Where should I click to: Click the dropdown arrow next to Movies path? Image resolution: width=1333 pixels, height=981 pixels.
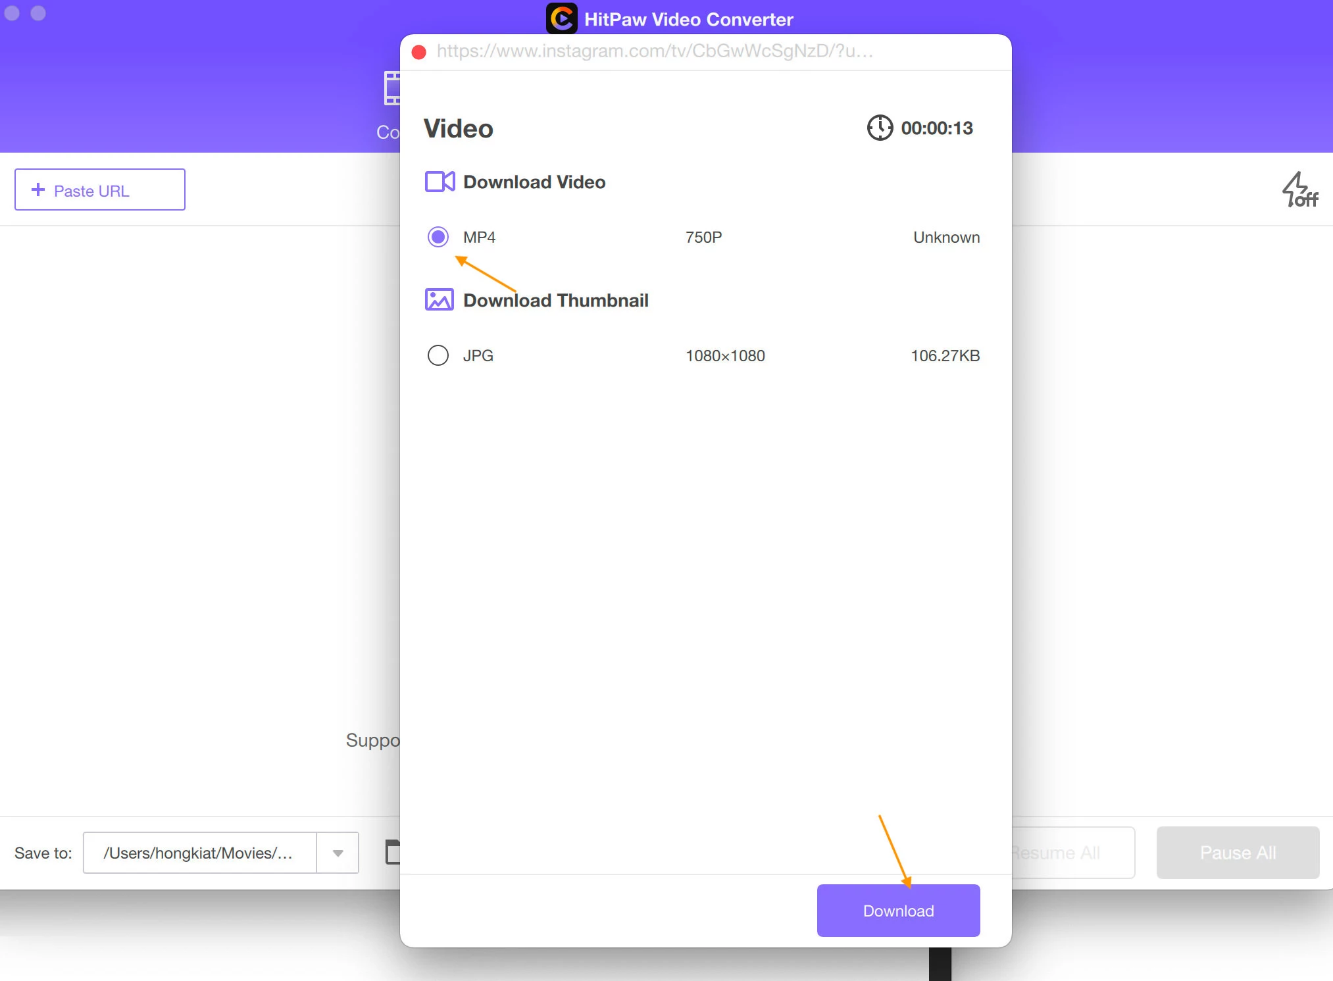point(338,853)
